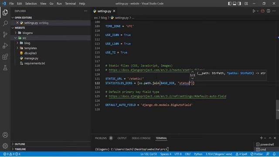Maximize the panel with up chevron
Image resolution: width=279 pixels, height=157 pixels.
tap(270, 138)
